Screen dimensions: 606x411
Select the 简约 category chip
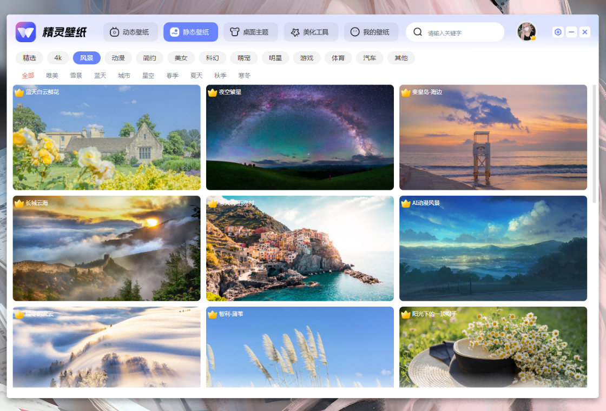point(149,58)
